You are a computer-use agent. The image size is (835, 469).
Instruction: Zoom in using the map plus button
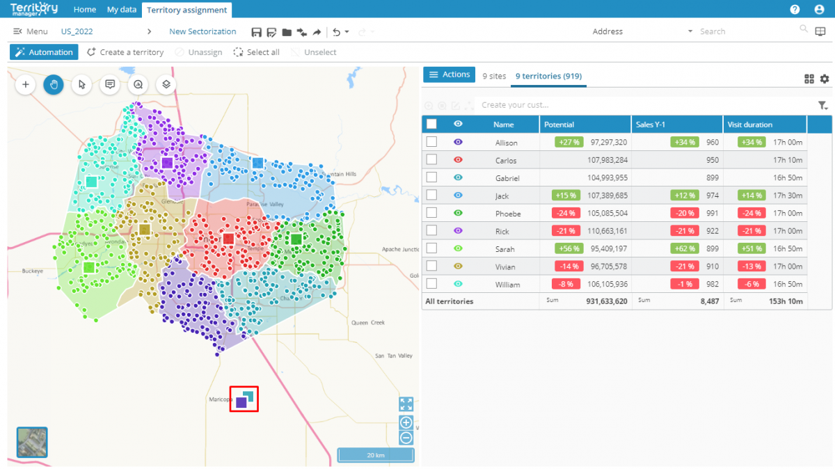pyautogui.click(x=406, y=422)
